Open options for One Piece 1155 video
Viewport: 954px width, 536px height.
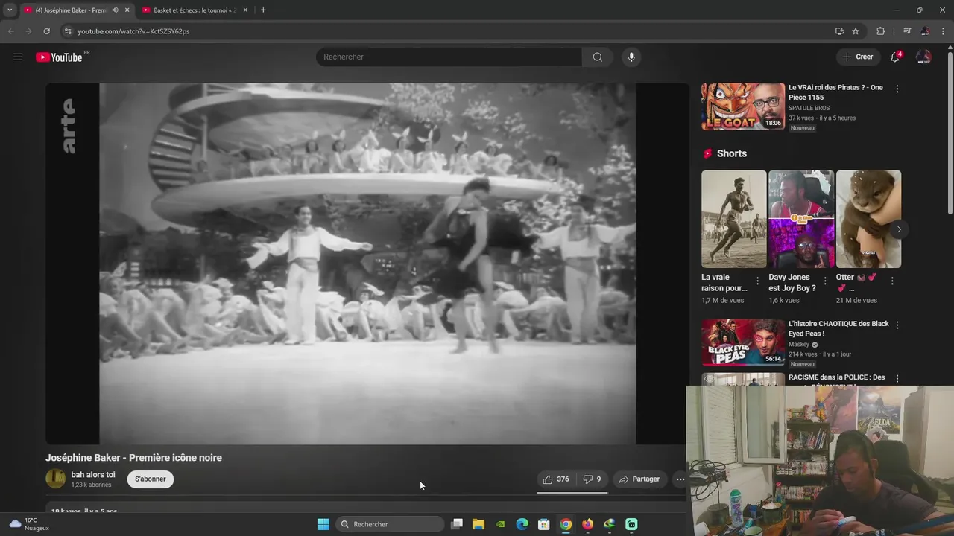[897, 89]
